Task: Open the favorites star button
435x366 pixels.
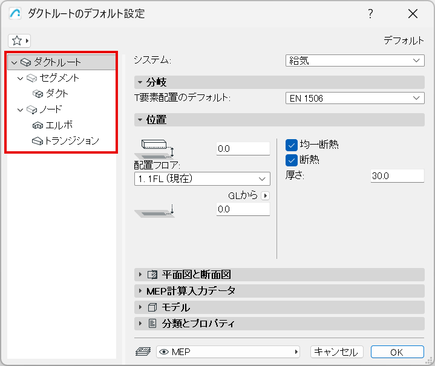Action: 19,41
